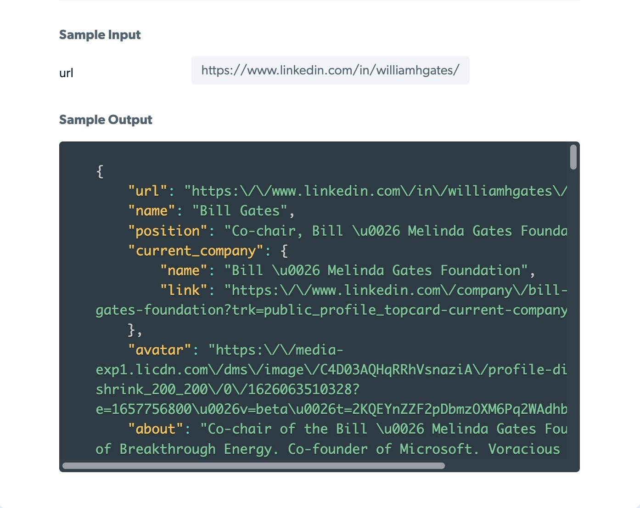640x508 pixels.
Task: Click the nested "link" key under current_company
Action: pyautogui.click(x=183, y=290)
